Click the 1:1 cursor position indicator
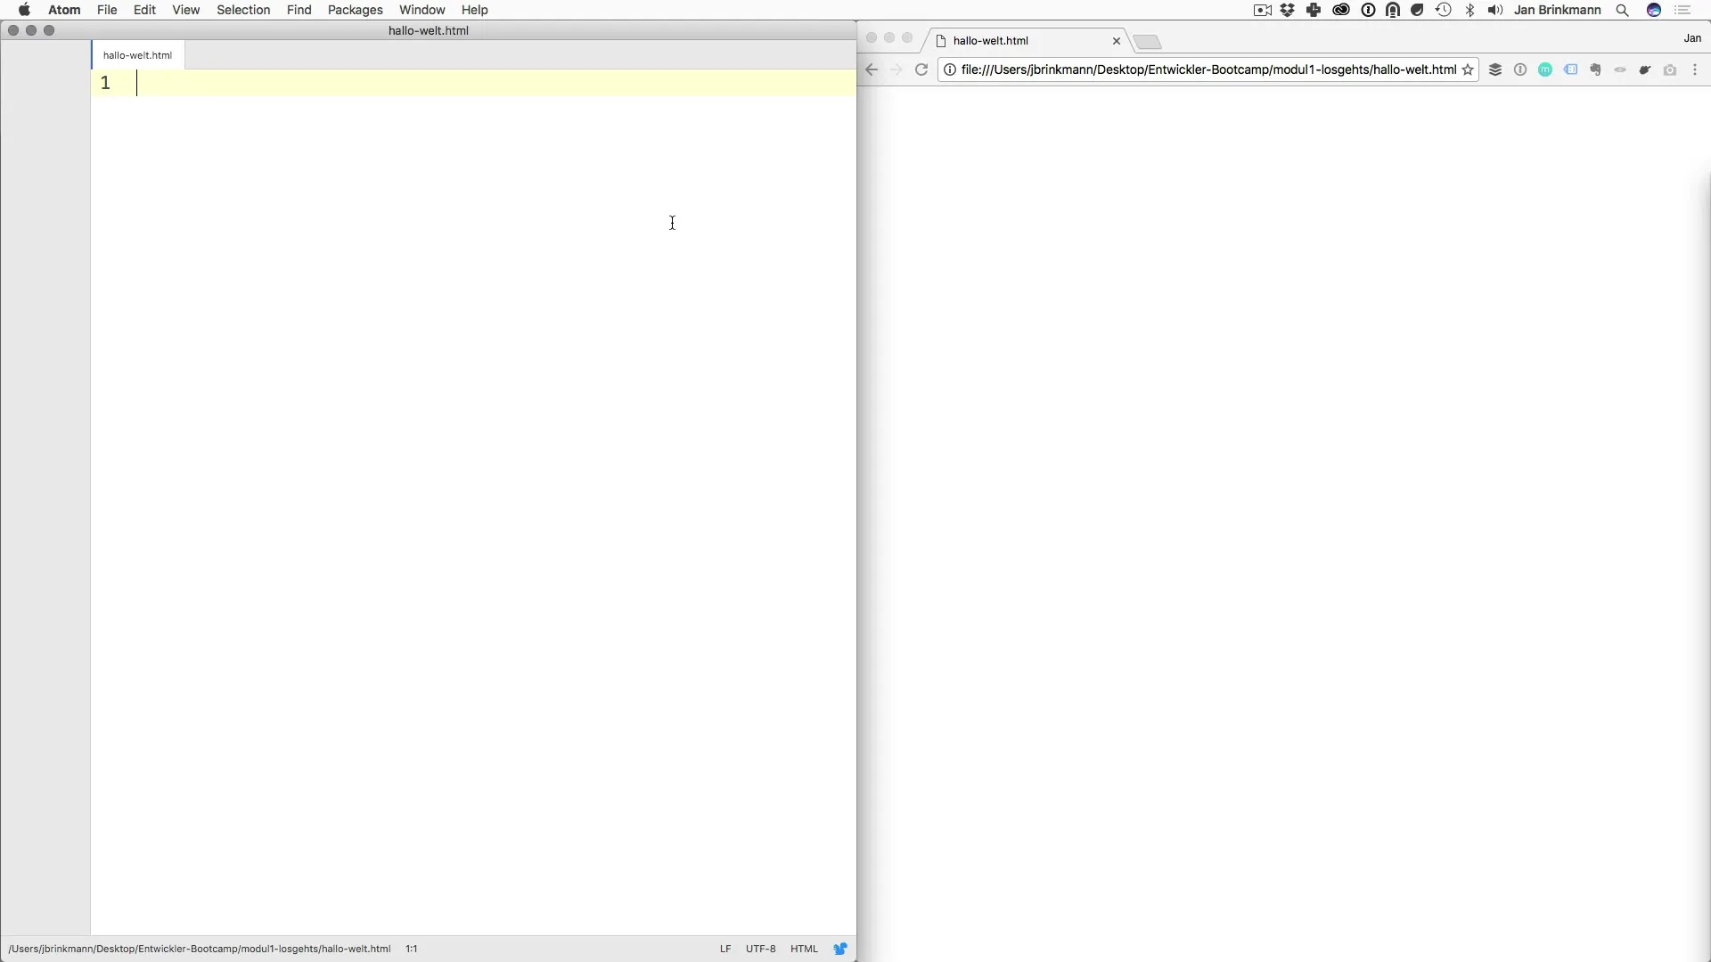This screenshot has width=1711, height=962. coord(412,949)
